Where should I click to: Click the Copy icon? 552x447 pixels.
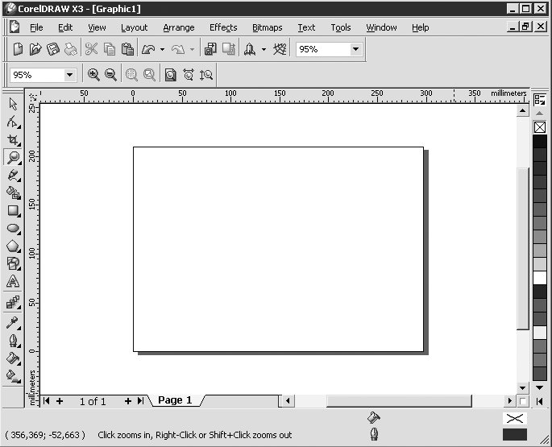[110, 49]
